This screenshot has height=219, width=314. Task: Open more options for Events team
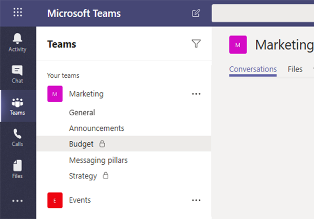click(x=196, y=200)
